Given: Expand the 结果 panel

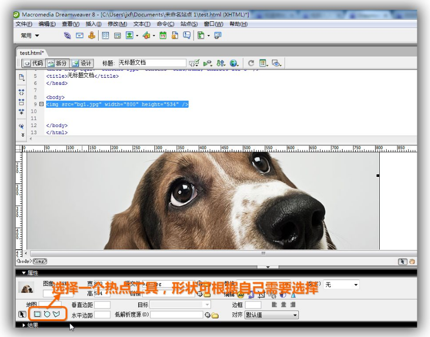Looking at the screenshot, I should pyautogui.click(x=23, y=325).
